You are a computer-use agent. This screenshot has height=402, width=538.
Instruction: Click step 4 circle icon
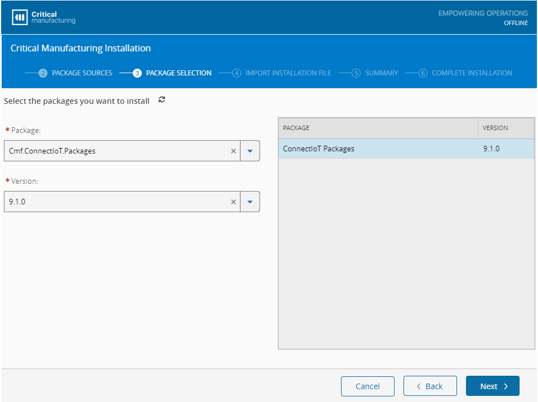[x=237, y=73]
